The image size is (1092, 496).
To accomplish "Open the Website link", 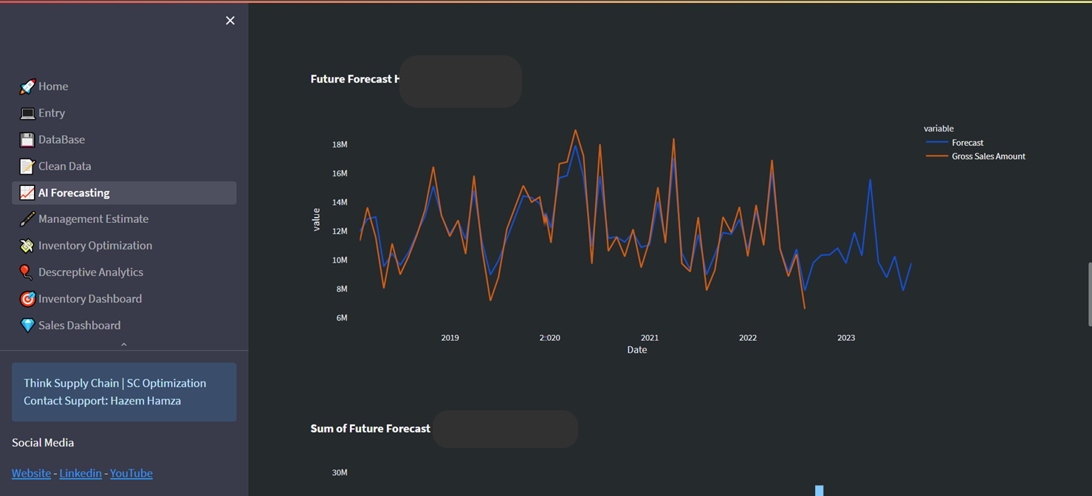I will pos(31,472).
